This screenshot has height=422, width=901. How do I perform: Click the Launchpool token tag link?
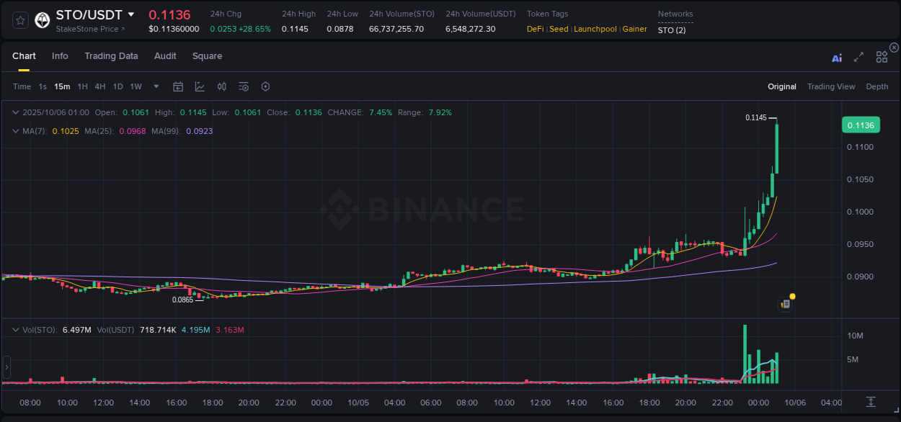point(595,29)
